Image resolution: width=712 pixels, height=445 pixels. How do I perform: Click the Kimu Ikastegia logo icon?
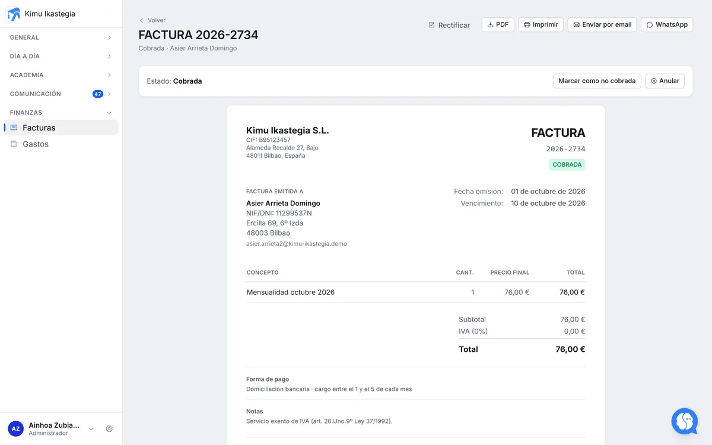pos(14,14)
